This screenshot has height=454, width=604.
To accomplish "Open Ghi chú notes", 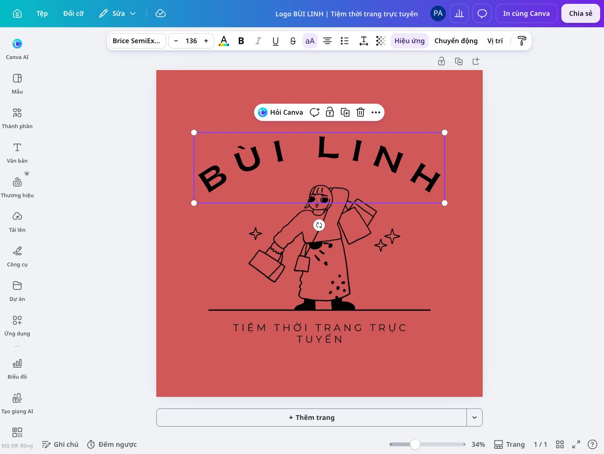I will pyautogui.click(x=60, y=444).
